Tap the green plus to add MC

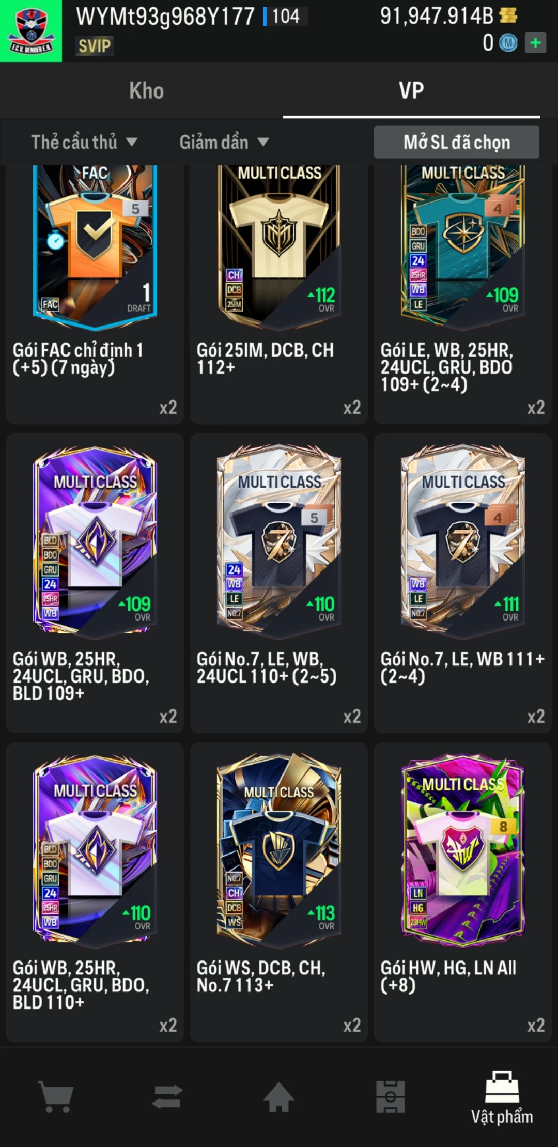[x=535, y=43]
